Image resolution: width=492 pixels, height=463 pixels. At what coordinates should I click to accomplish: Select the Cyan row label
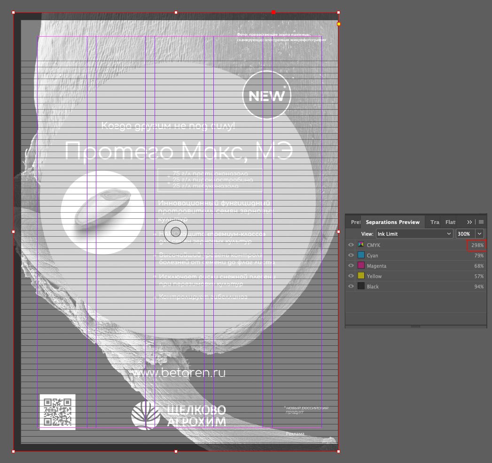pos(373,255)
